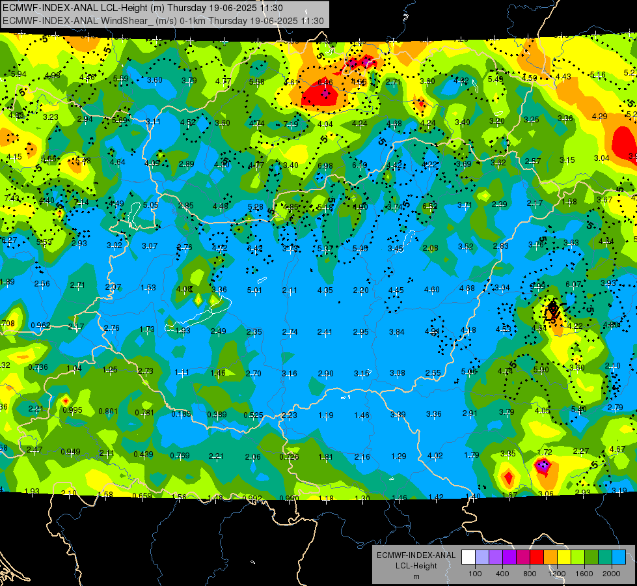Click the wind shear value 2.85
This screenshot has height=586, width=637.
pyautogui.click(x=185, y=205)
